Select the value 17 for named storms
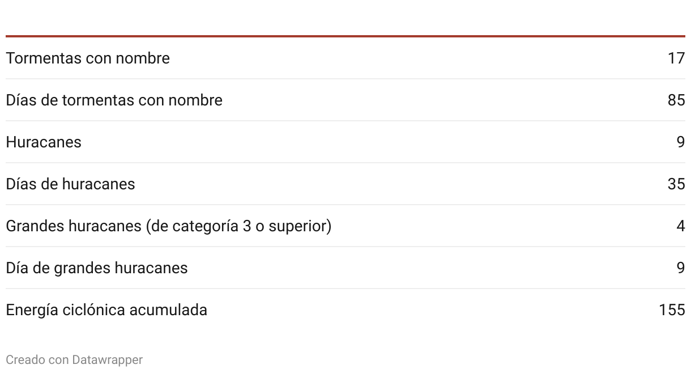This screenshot has width=691, height=373. tap(676, 58)
